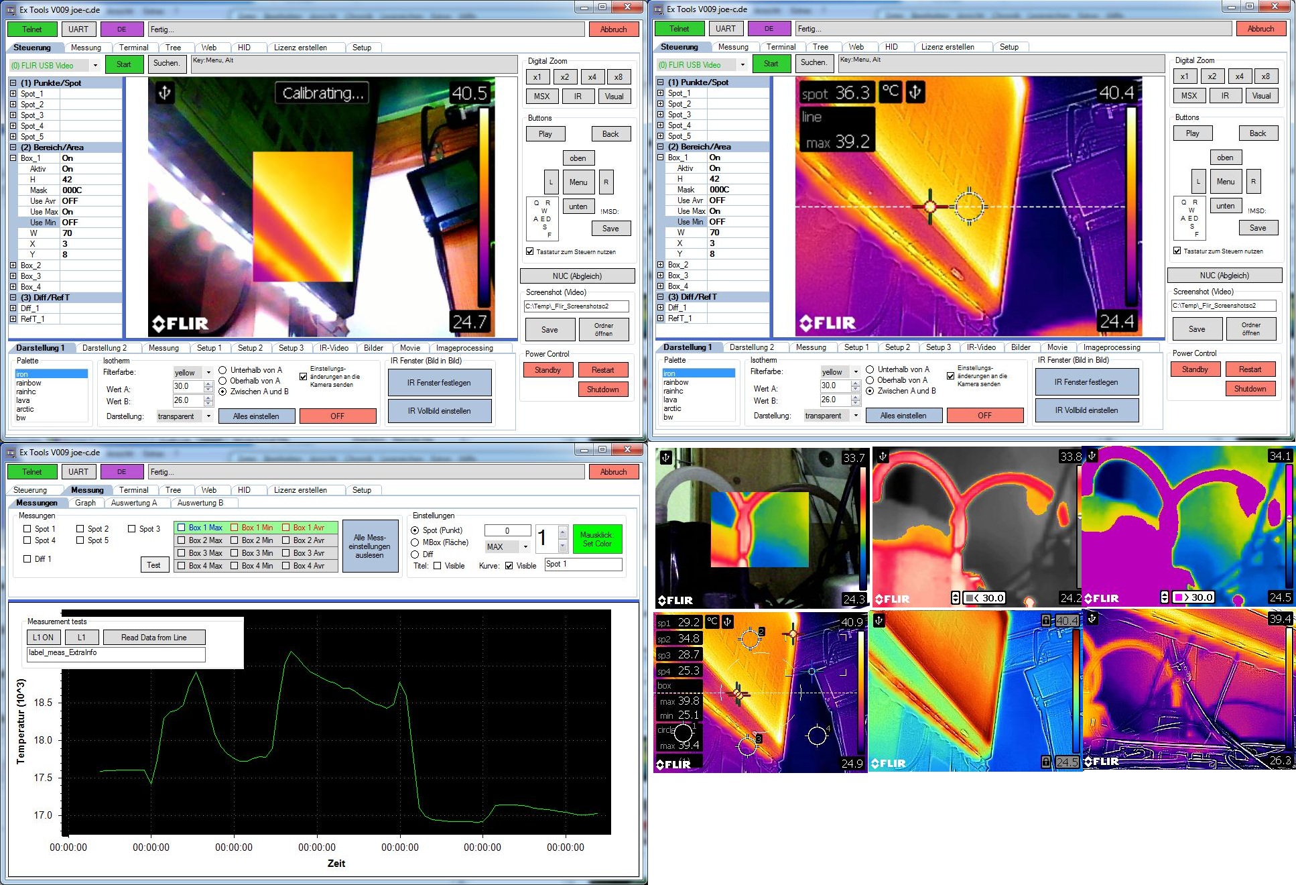Open the MAX dropdown in Einstellungen
Viewport: 1296px width, 885px height.
point(525,547)
